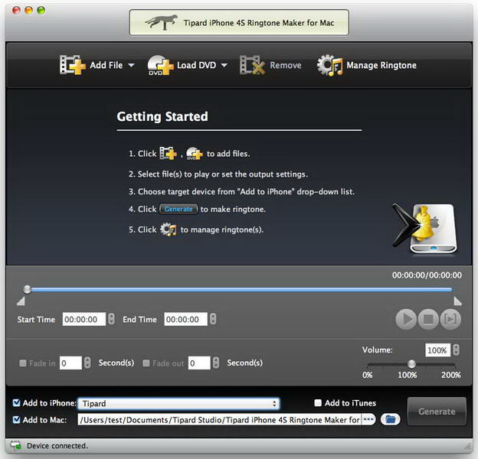Click the Add to Mac output path field

pos(220,420)
